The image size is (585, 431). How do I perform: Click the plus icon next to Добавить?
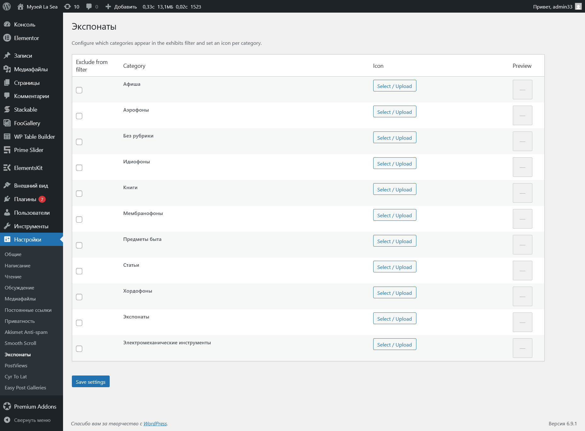coord(108,7)
